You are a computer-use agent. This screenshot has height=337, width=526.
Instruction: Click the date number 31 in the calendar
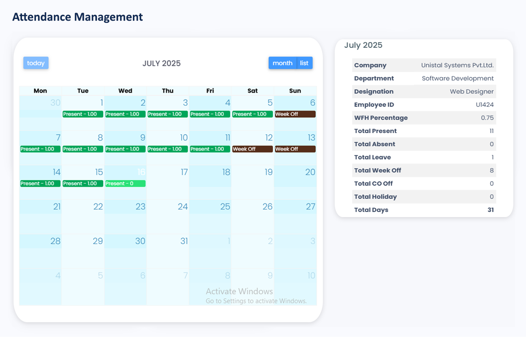point(184,241)
